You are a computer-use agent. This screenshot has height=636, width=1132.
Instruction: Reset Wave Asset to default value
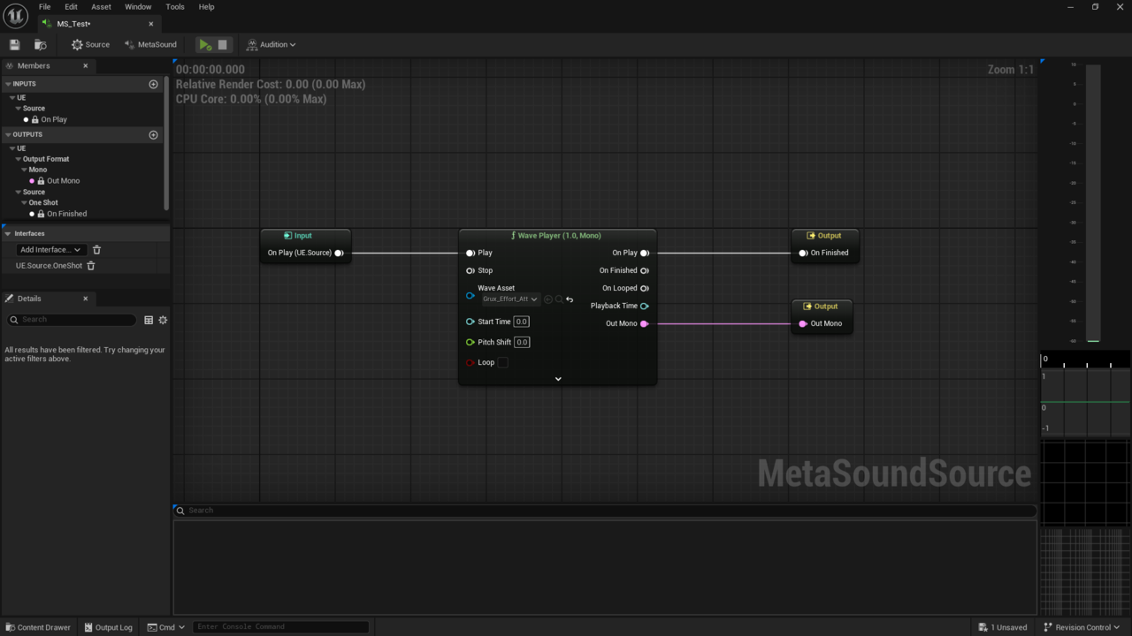pyautogui.click(x=570, y=299)
